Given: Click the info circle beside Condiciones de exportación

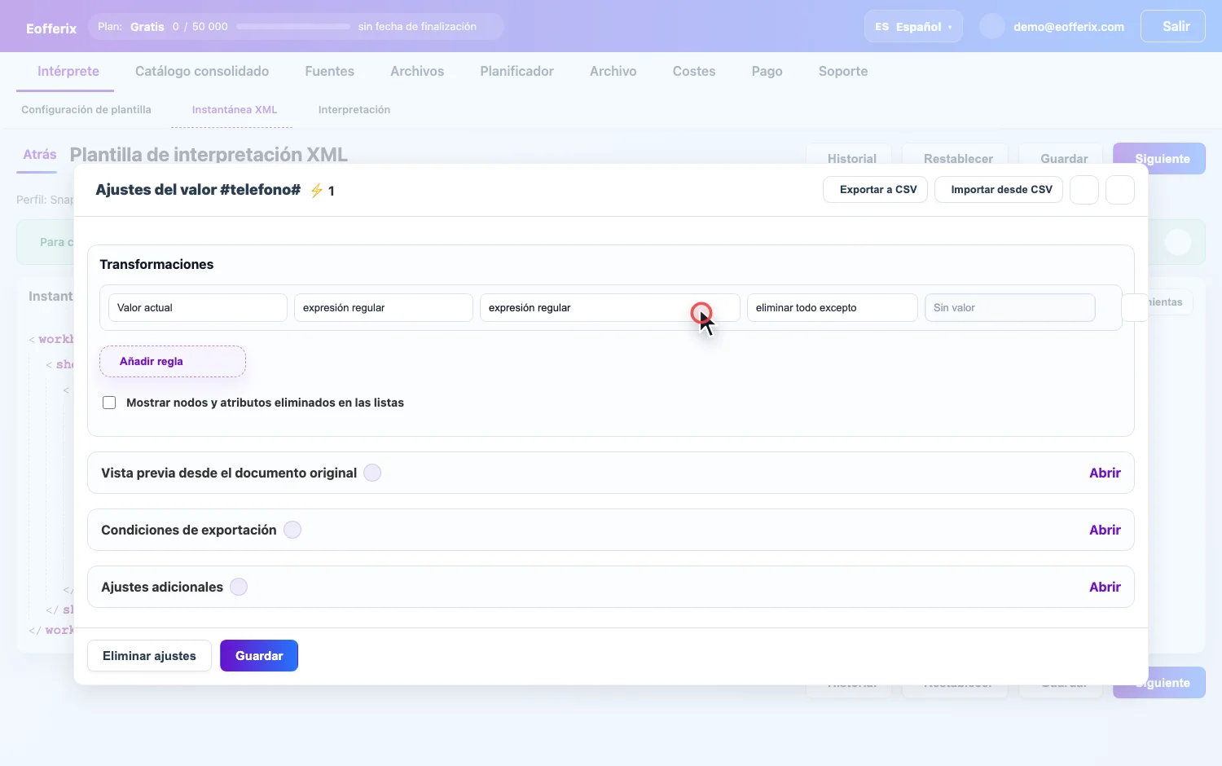Looking at the screenshot, I should click(292, 530).
